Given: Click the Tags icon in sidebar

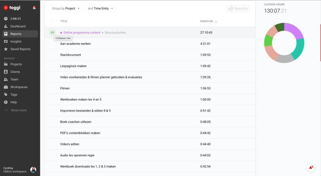Looking at the screenshot, I should coord(6,95).
